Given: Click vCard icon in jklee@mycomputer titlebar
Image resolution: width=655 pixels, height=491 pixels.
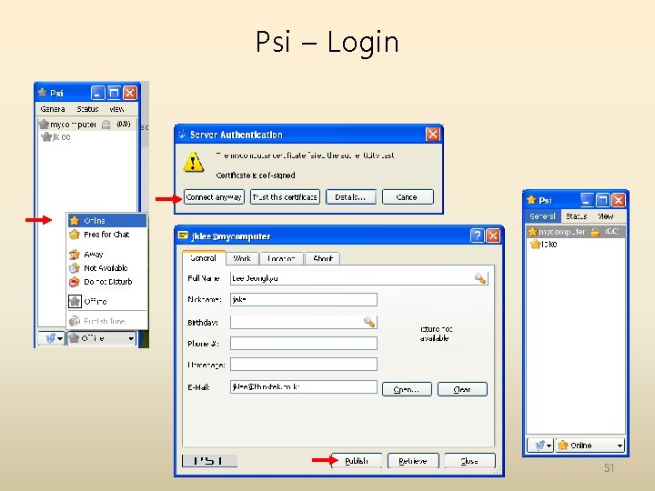Looking at the screenshot, I should [x=183, y=235].
